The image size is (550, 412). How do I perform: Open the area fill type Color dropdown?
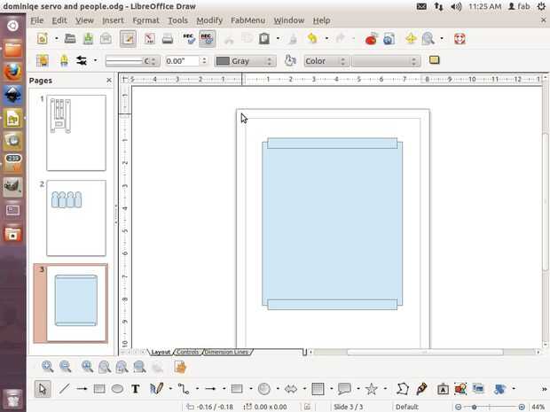point(325,61)
